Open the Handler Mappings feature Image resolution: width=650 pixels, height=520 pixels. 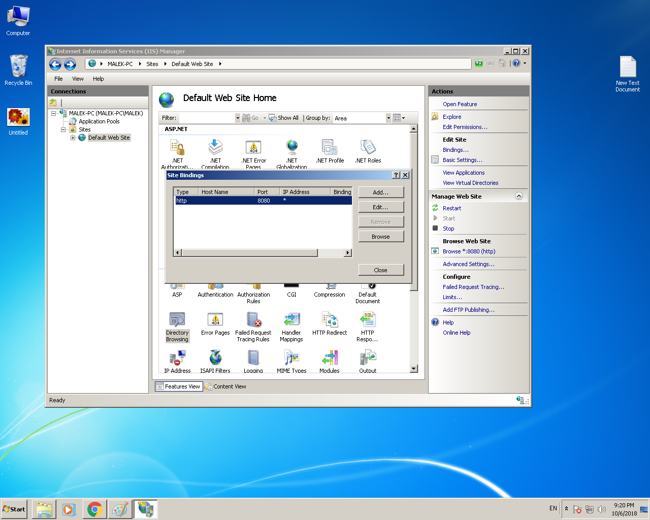(291, 327)
